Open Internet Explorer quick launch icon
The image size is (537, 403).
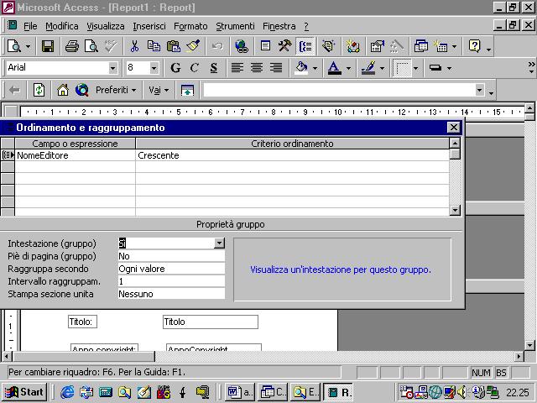click(67, 392)
